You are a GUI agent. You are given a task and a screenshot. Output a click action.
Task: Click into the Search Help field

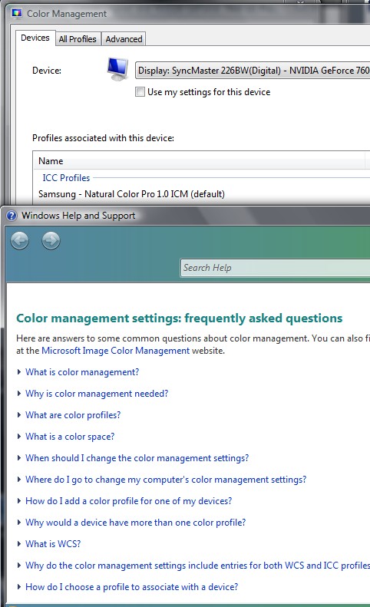pos(275,268)
